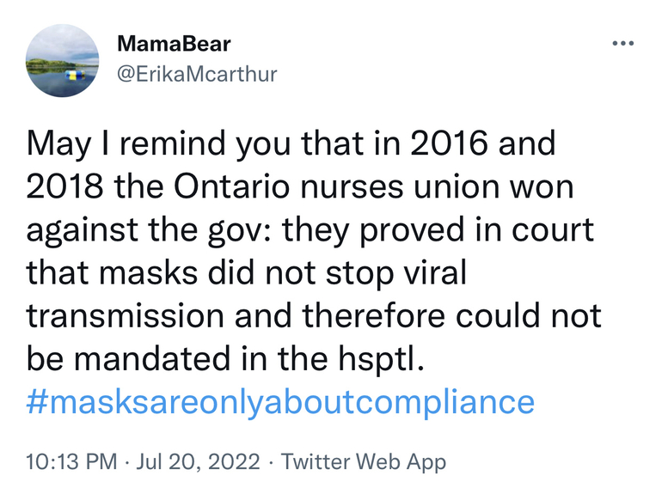This screenshot has width=662, height=500.
Task: Click the 10:13 PM timestamp
Action: tap(71, 462)
